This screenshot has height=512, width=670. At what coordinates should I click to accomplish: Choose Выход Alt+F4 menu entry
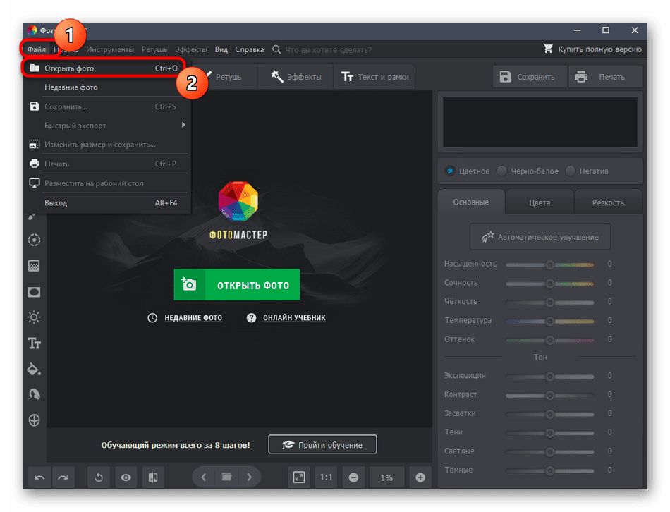106,202
